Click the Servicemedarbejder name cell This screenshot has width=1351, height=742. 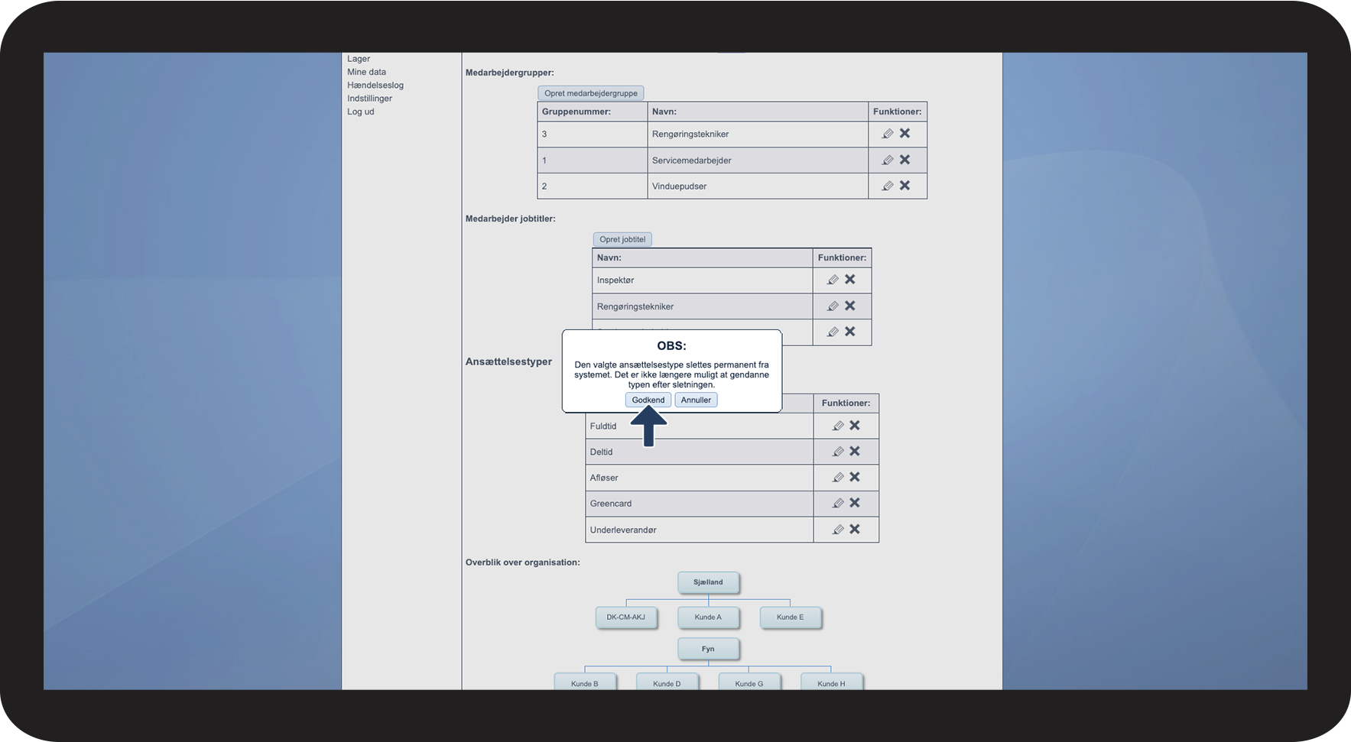[758, 160]
